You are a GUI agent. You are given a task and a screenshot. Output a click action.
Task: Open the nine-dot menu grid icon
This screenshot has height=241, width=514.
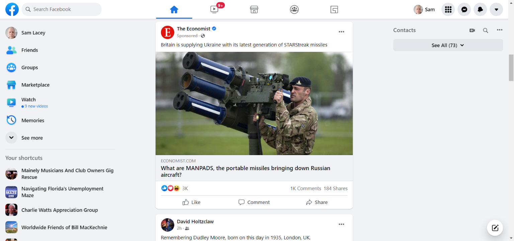tap(448, 9)
